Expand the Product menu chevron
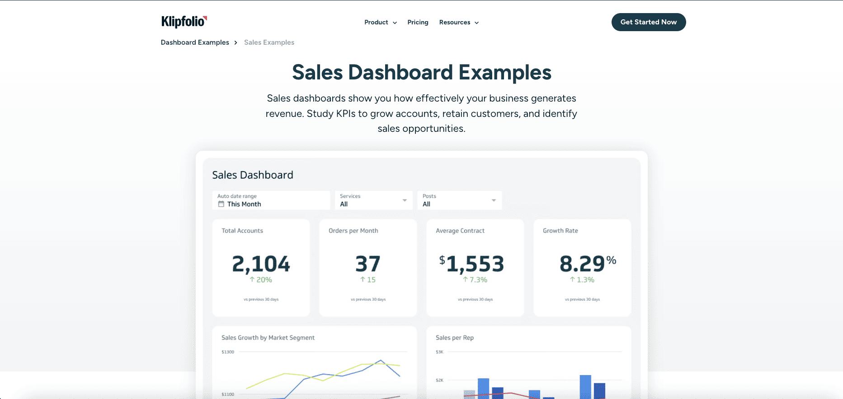 [x=395, y=23]
